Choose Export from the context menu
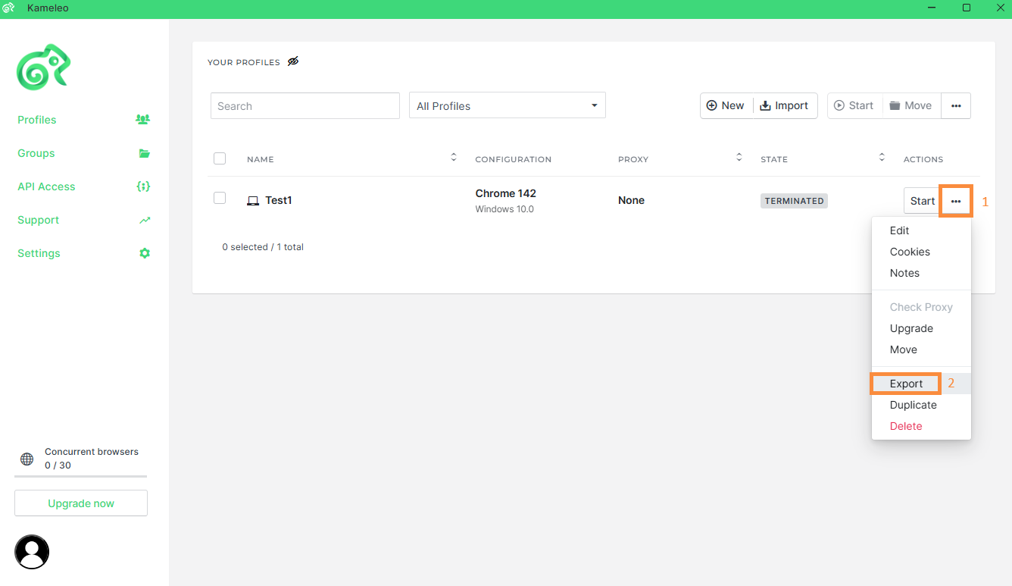This screenshot has width=1012, height=586. pyautogui.click(x=921, y=384)
